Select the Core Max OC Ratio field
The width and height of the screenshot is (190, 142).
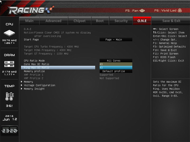click(x=116, y=64)
